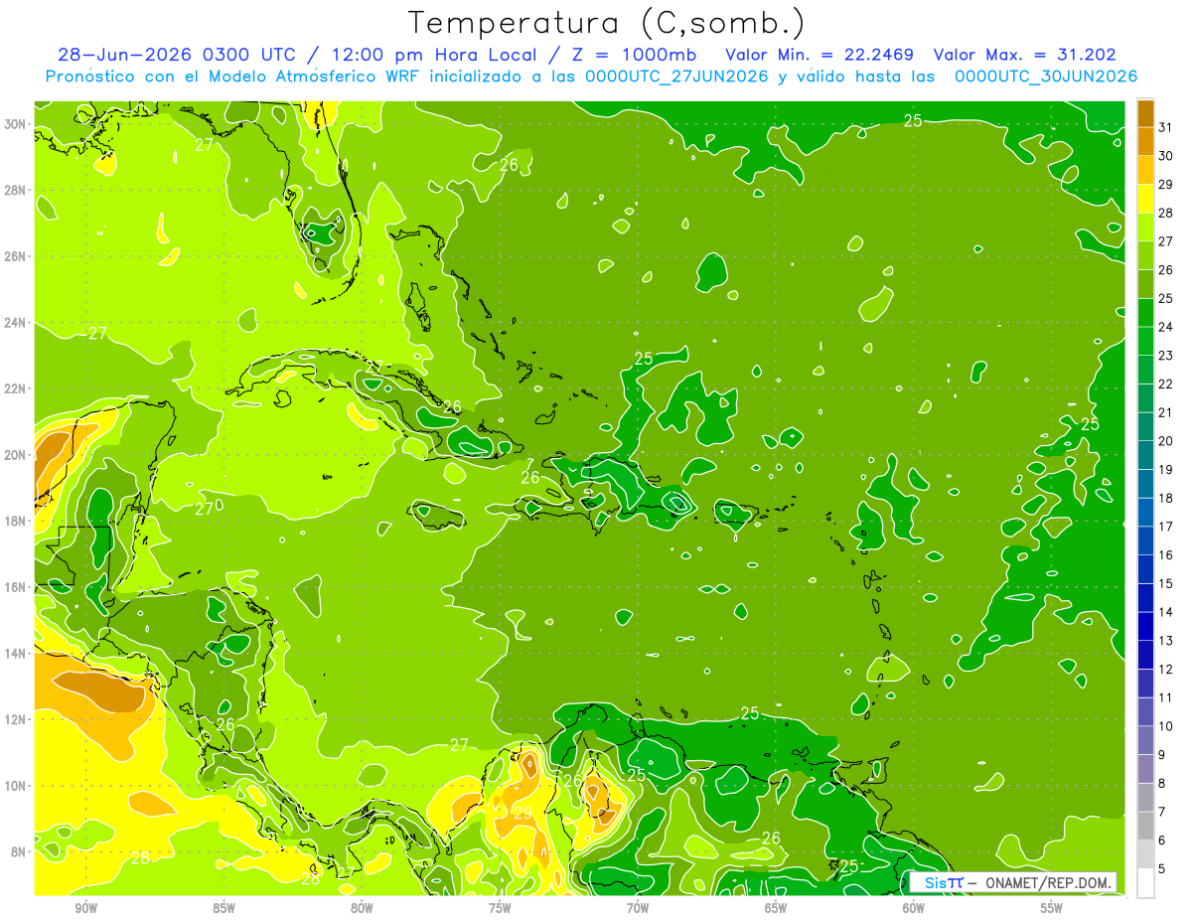Click the 60W longitude label

point(914,908)
